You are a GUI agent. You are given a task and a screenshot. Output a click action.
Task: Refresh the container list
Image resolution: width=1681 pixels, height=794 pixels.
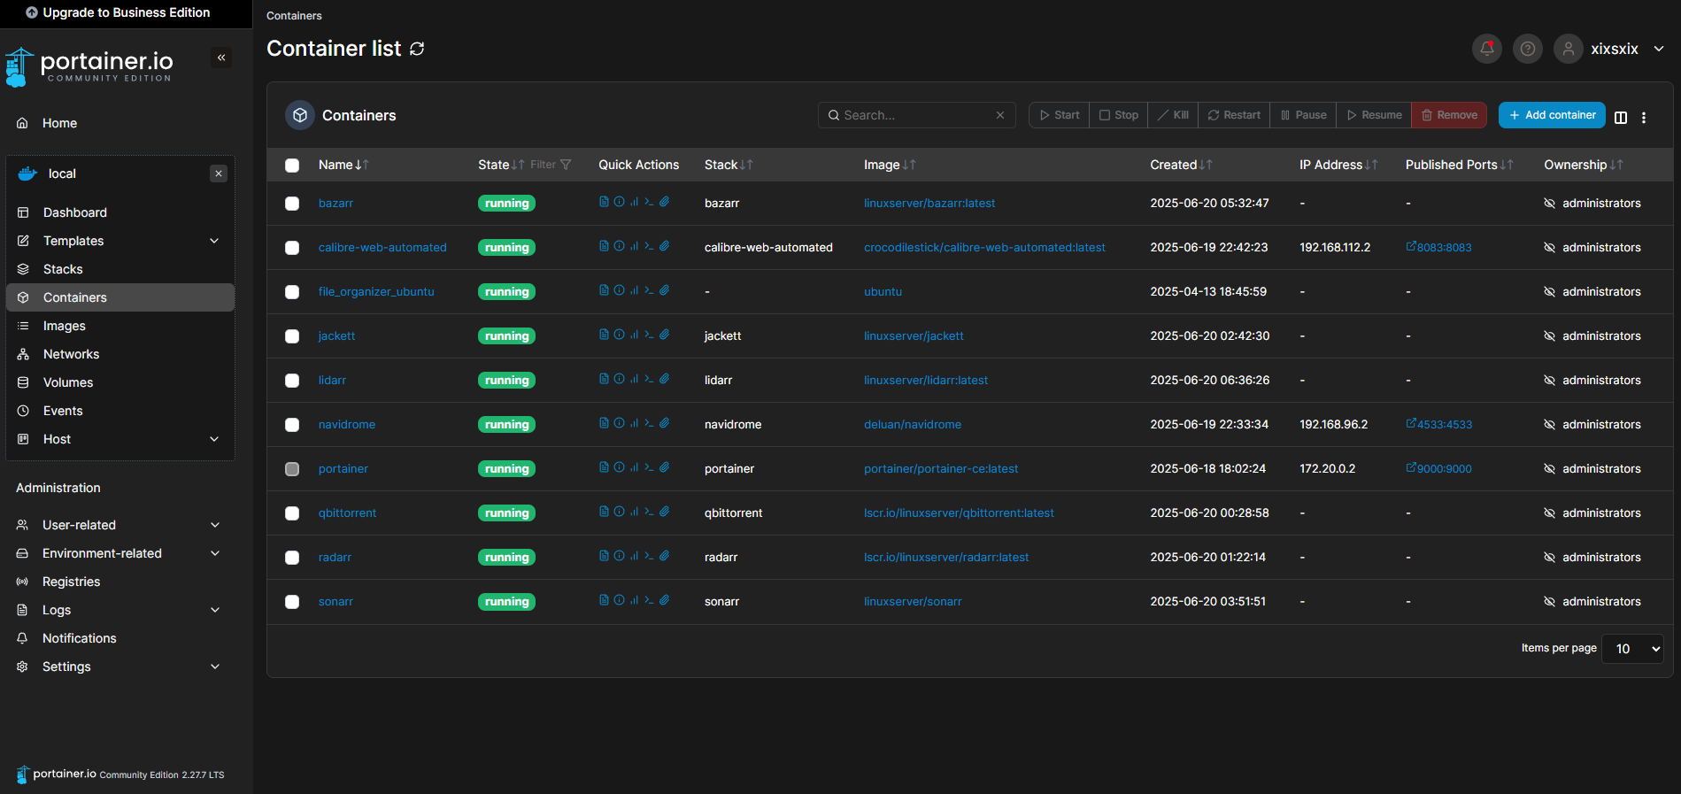pos(417,49)
